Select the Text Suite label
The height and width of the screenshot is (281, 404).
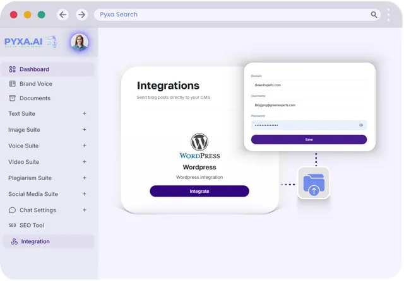click(21, 113)
